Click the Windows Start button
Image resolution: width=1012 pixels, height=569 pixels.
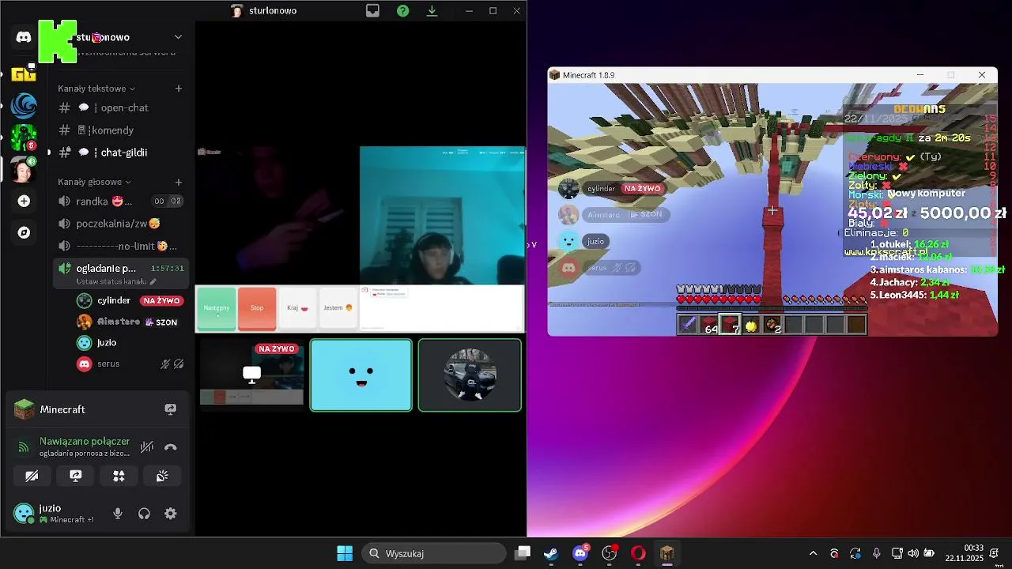[x=345, y=553]
